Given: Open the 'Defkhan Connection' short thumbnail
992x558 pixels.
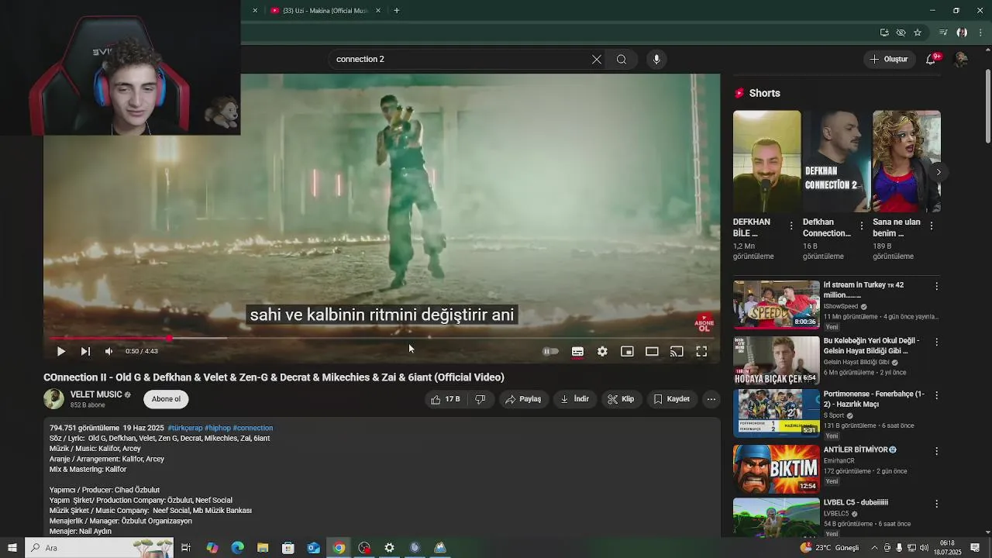Looking at the screenshot, I should [837, 161].
